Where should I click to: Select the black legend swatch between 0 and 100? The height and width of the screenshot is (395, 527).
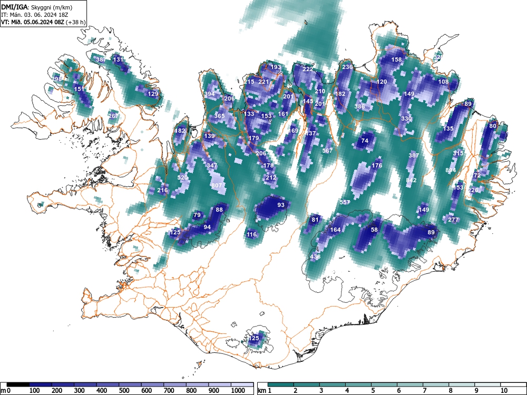click(x=18, y=384)
